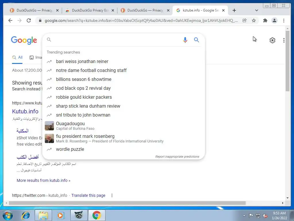Open site info padlock in address bar
The image size is (294, 221).
[x=40, y=20]
